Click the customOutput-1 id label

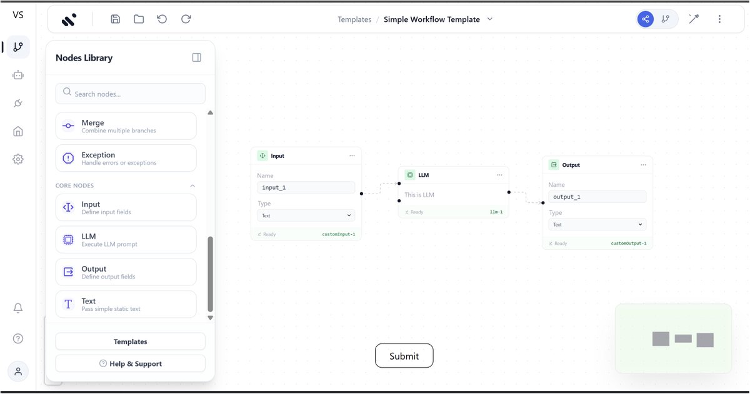(x=629, y=244)
